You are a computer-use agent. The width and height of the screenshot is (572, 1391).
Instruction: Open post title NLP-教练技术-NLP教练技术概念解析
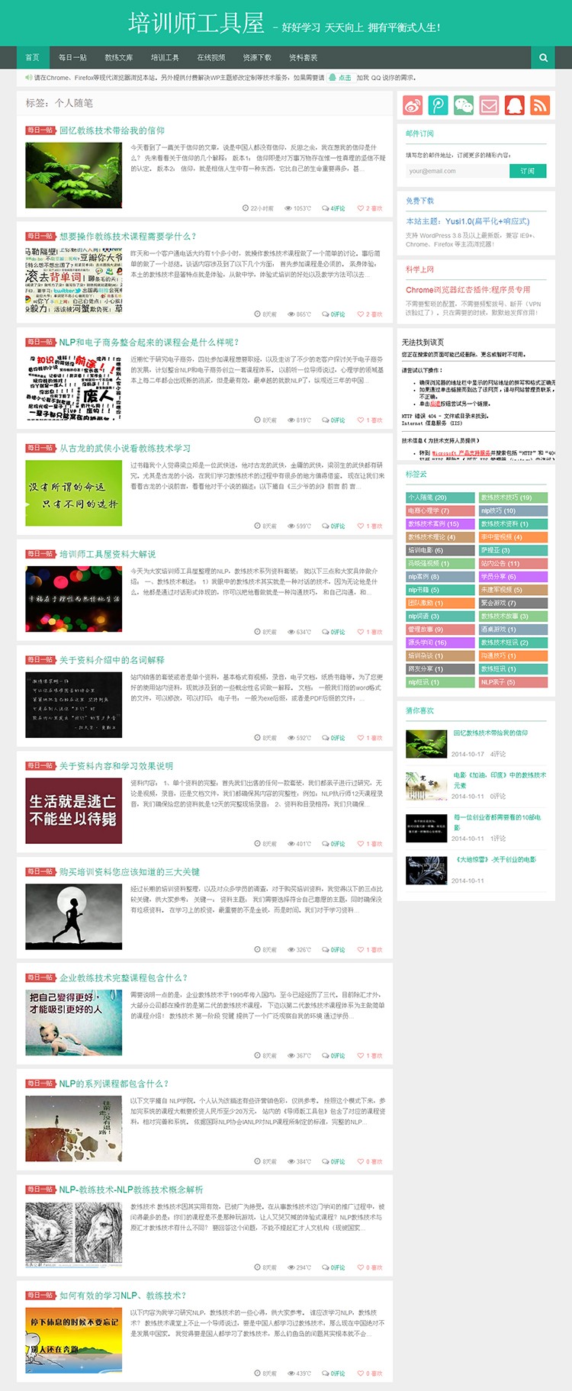coord(131,1190)
